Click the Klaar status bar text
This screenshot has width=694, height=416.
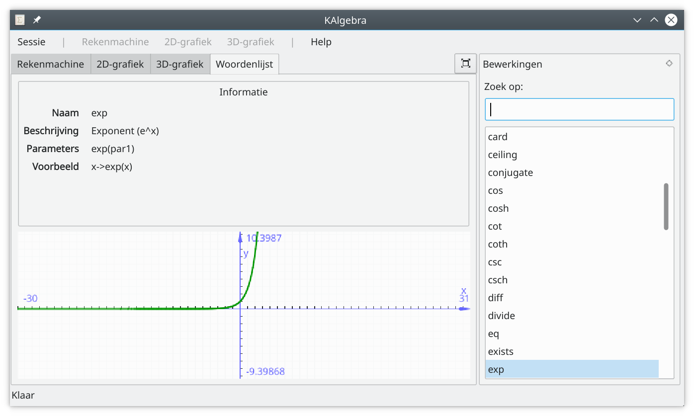(x=23, y=396)
